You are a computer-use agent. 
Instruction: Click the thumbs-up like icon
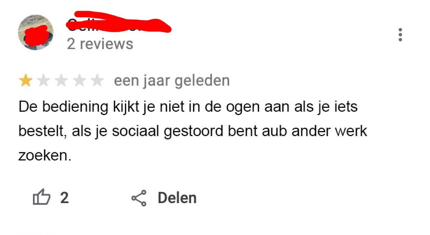[41, 198]
